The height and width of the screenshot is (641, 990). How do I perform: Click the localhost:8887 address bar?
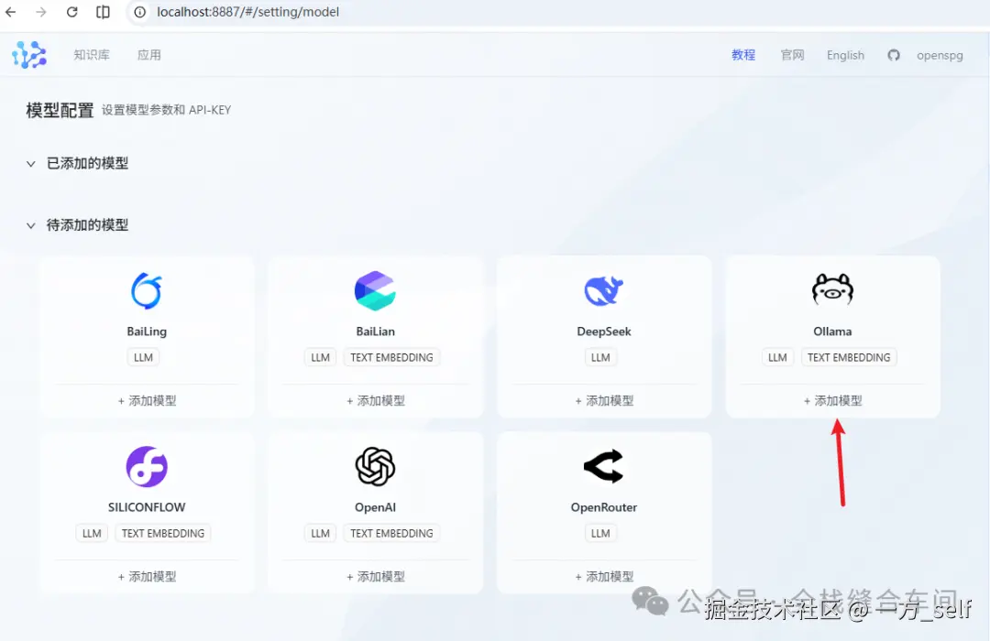[247, 12]
